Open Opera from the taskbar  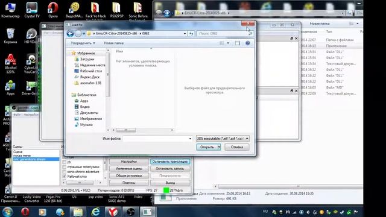point(25,212)
